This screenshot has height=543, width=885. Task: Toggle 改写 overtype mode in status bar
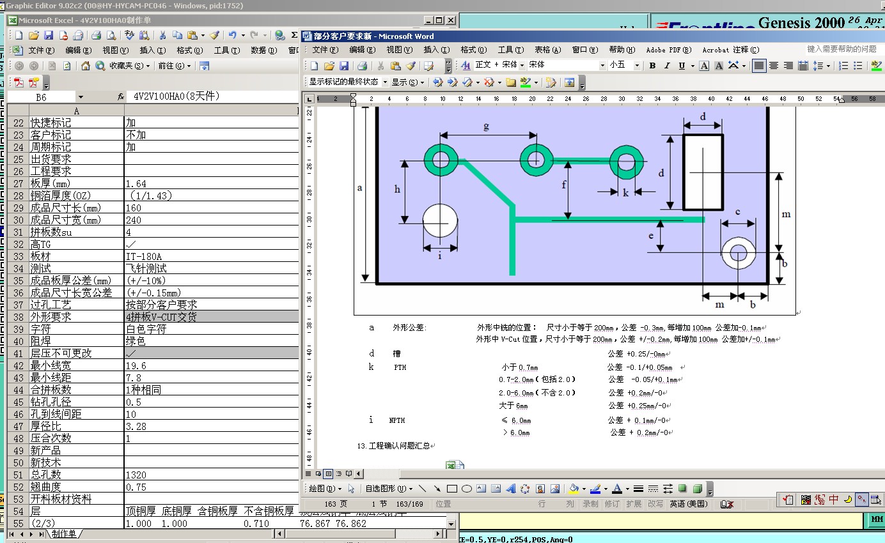point(655,504)
